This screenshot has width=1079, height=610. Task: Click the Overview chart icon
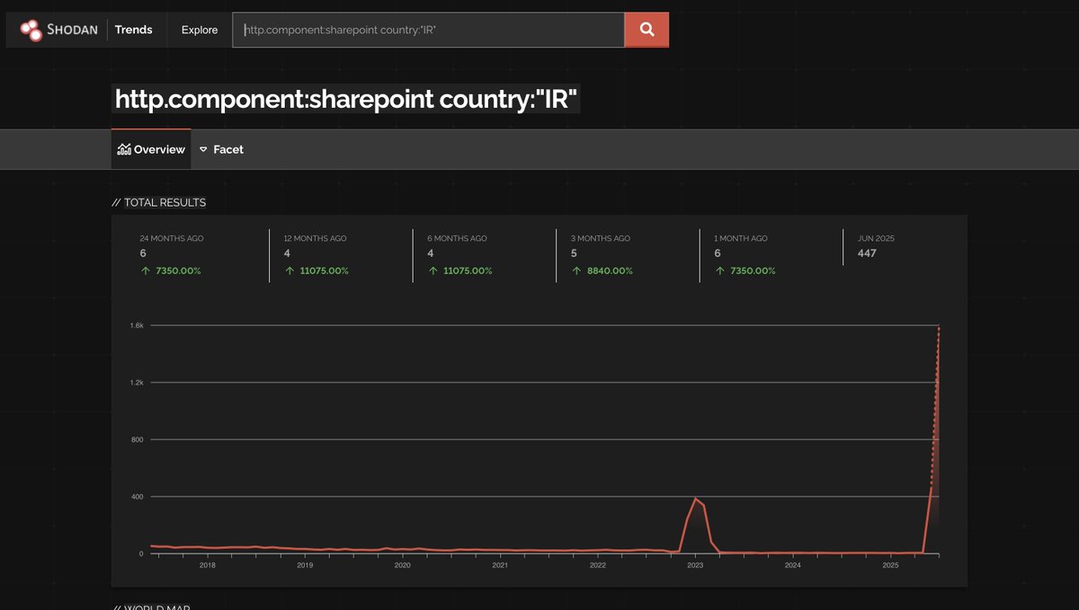124,149
